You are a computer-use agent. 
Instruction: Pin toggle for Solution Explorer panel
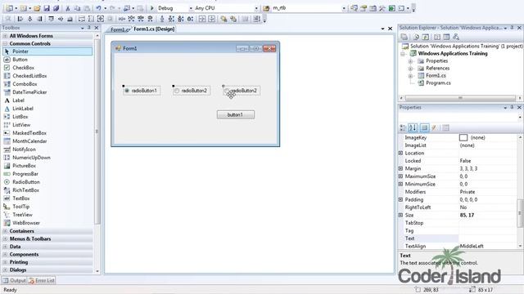pos(512,28)
